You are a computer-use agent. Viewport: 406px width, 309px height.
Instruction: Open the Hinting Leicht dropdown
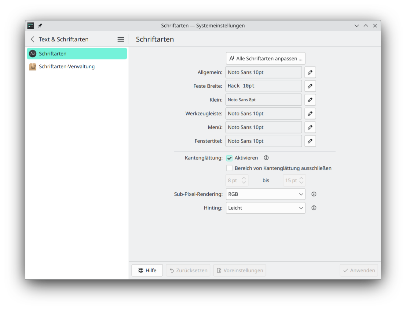pos(265,208)
